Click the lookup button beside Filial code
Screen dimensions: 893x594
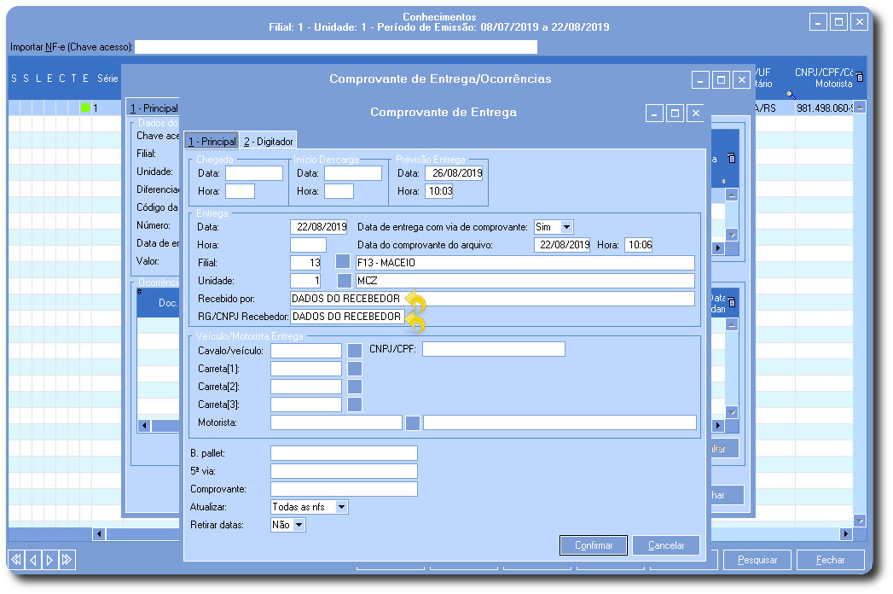[343, 262]
